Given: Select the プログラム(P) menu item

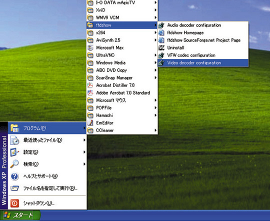Looking at the screenshot, I should tap(47, 128).
